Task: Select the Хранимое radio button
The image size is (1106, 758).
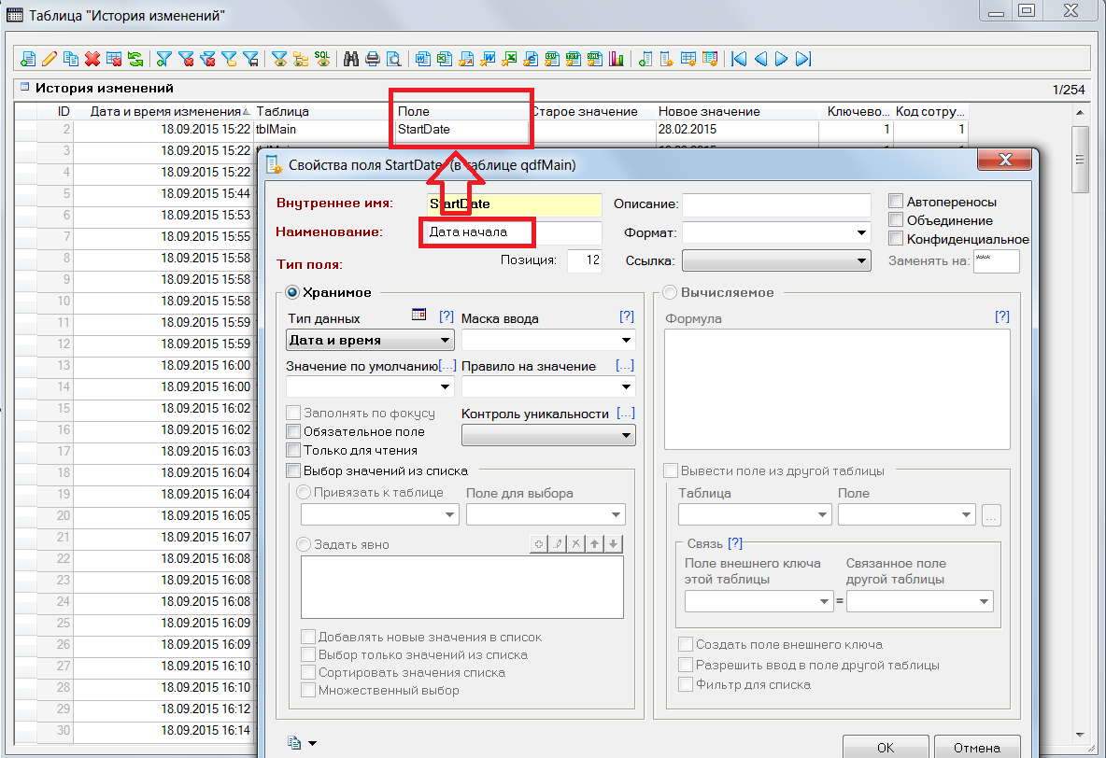Action: (292, 292)
